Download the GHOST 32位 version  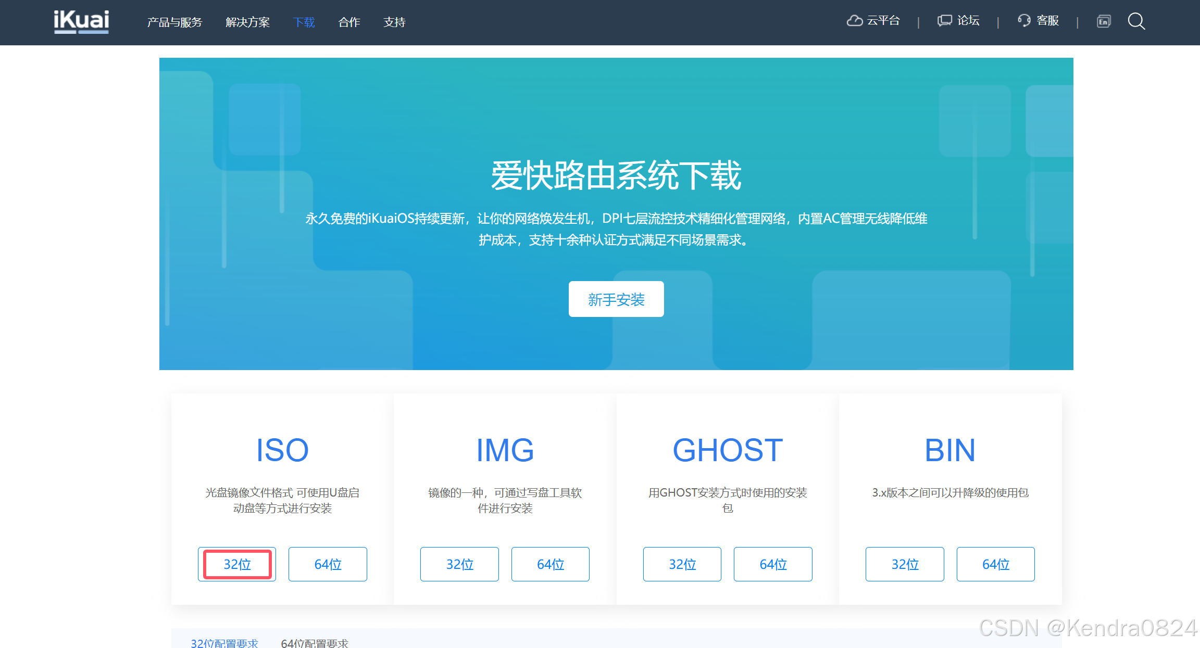(682, 564)
